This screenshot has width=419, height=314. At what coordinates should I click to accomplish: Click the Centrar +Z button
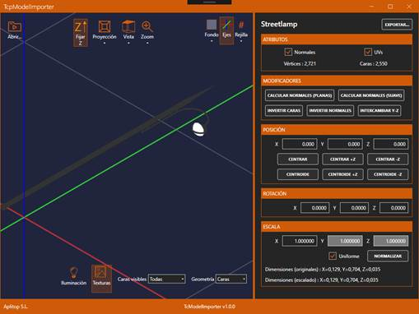click(x=342, y=159)
